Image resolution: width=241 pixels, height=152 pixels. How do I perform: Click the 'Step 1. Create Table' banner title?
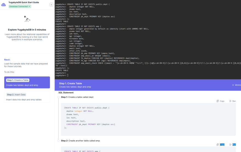click(x=71, y=84)
